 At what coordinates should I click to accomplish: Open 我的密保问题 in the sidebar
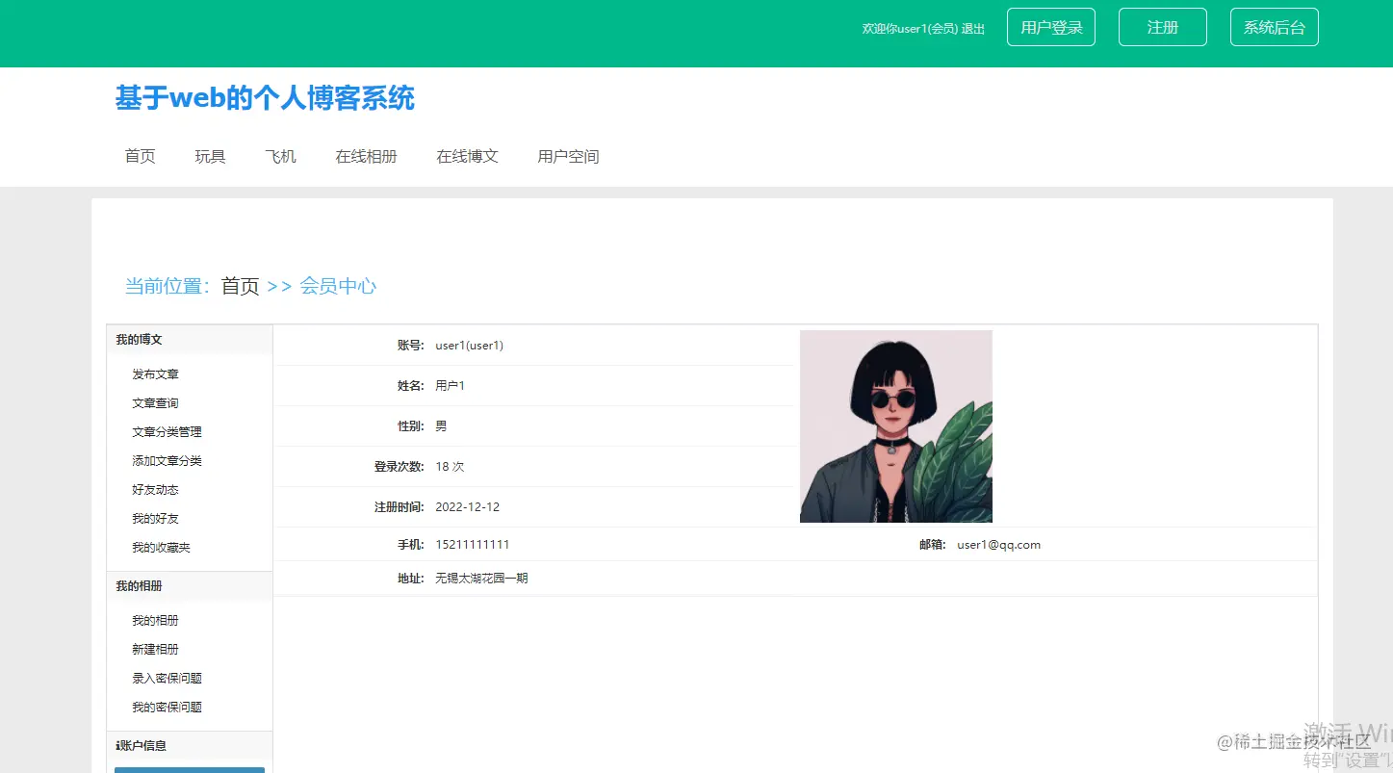(168, 708)
